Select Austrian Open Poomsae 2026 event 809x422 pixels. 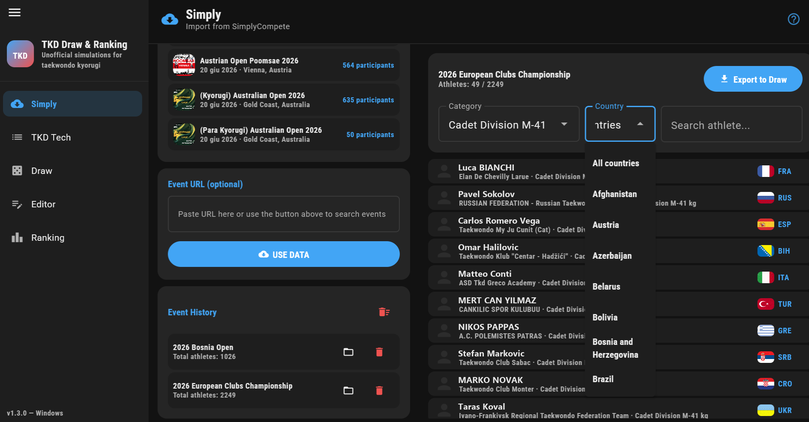coord(284,65)
